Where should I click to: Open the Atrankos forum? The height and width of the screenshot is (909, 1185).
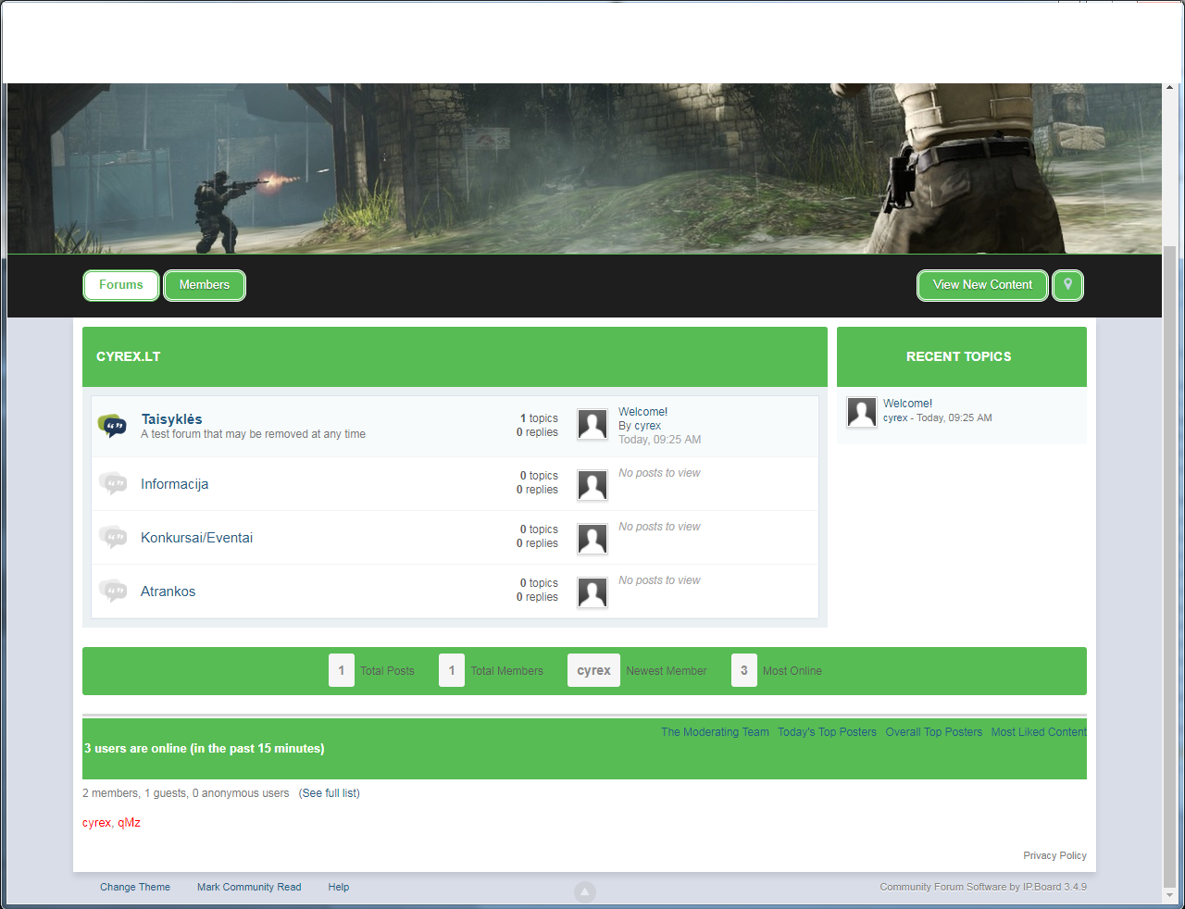click(168, 591)
